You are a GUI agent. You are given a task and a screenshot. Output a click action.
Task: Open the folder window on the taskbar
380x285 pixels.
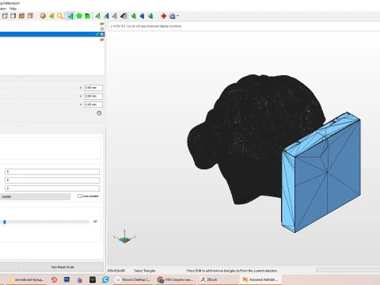[x=26, y=279]
